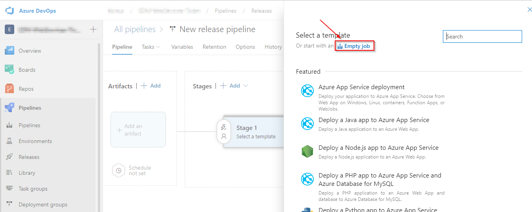The image size is (532, 212).
Task: Start with an Empty job
Action: [x=355, y=46]
